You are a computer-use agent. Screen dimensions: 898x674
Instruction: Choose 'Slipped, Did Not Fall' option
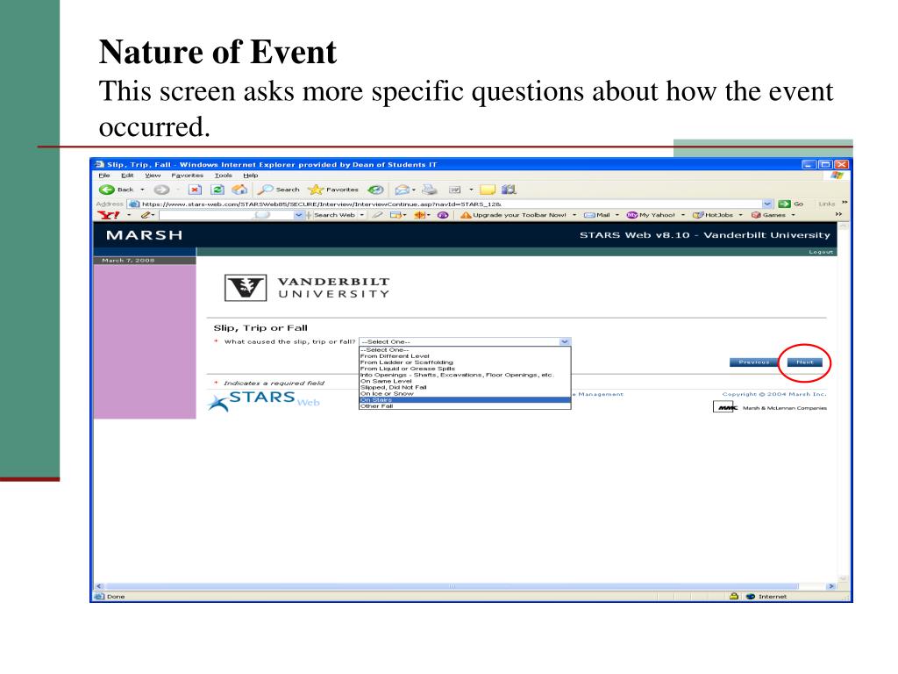[x=465, y=387]
